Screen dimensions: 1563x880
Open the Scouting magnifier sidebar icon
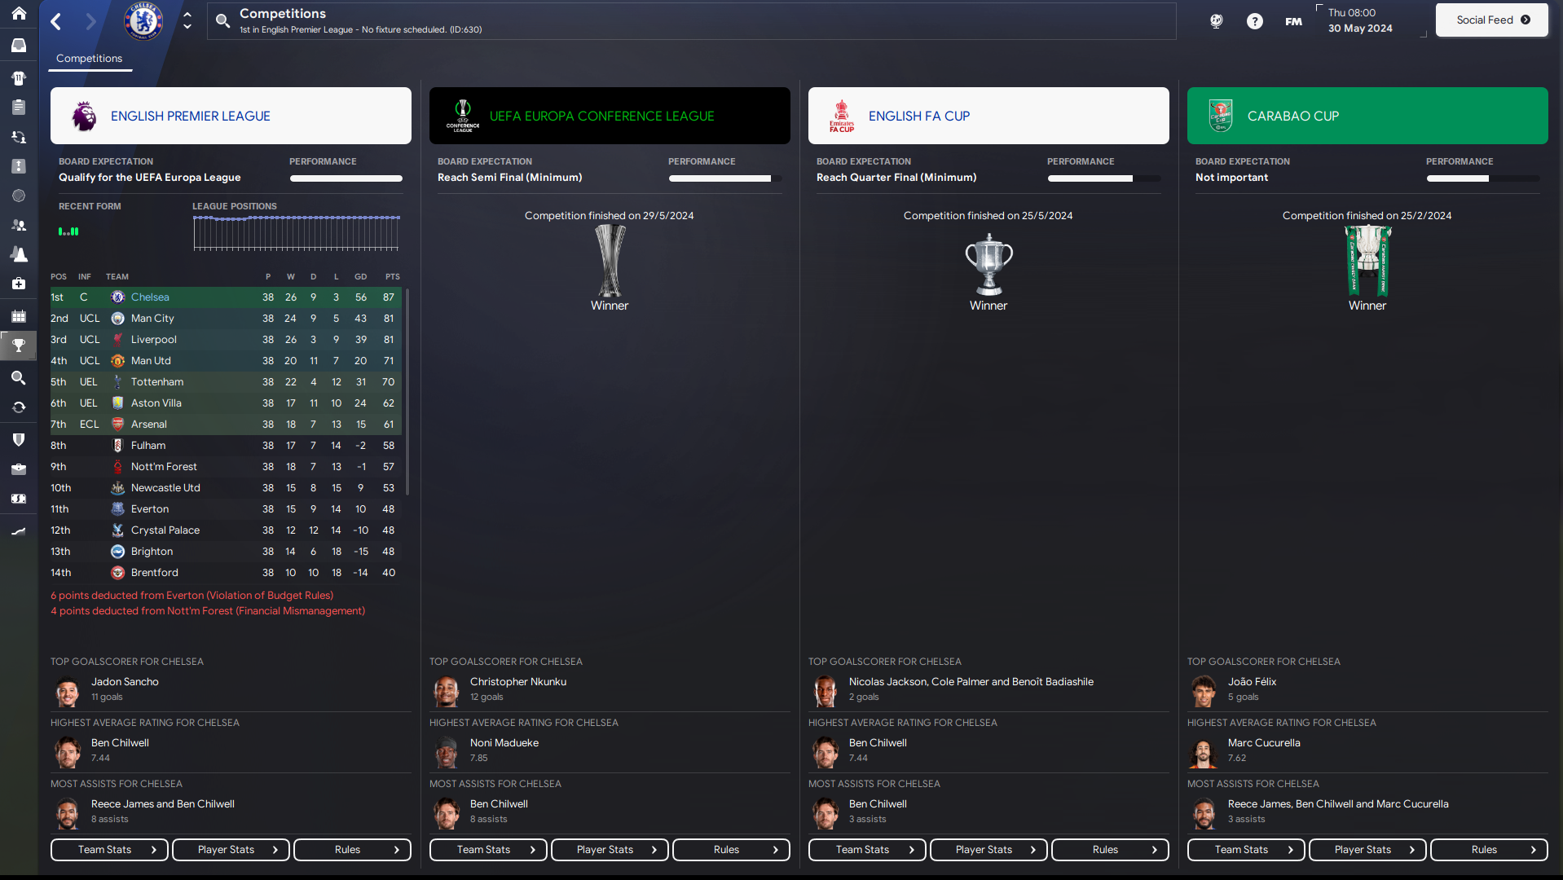[19, 377]
